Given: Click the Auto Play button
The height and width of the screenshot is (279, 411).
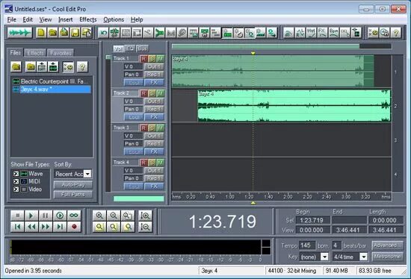Looking at the screenshot, I should pyautogui.click(x=73, y=185).
